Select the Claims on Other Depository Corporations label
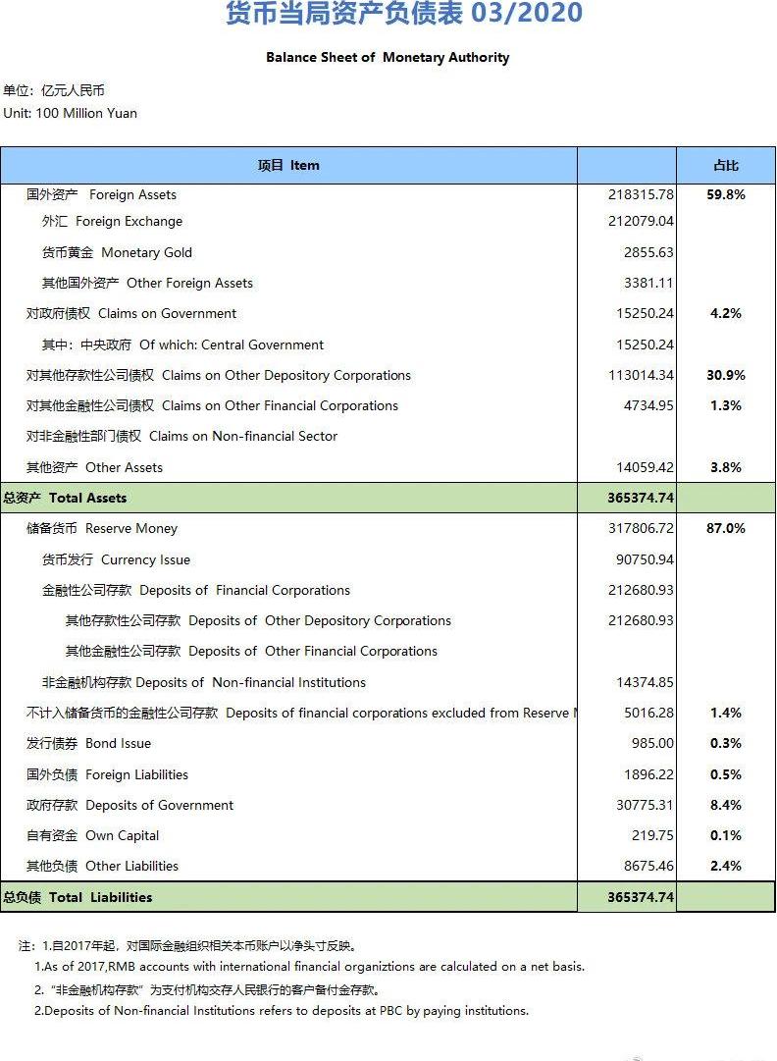The image size is (777, 1061). 219,375
